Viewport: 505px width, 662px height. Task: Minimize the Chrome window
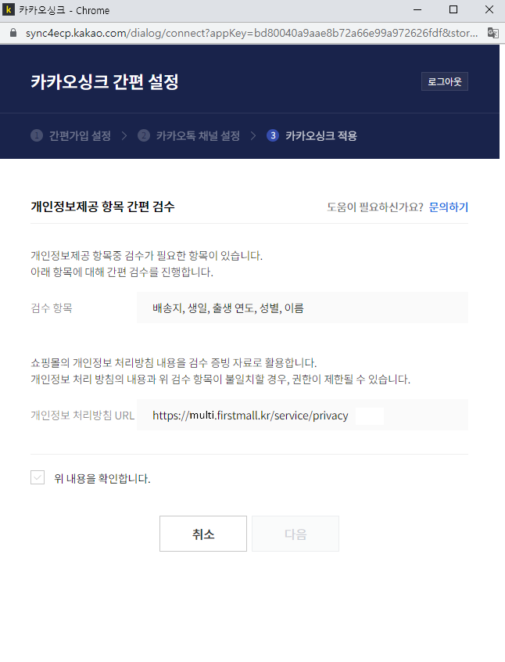click(417, 9)
